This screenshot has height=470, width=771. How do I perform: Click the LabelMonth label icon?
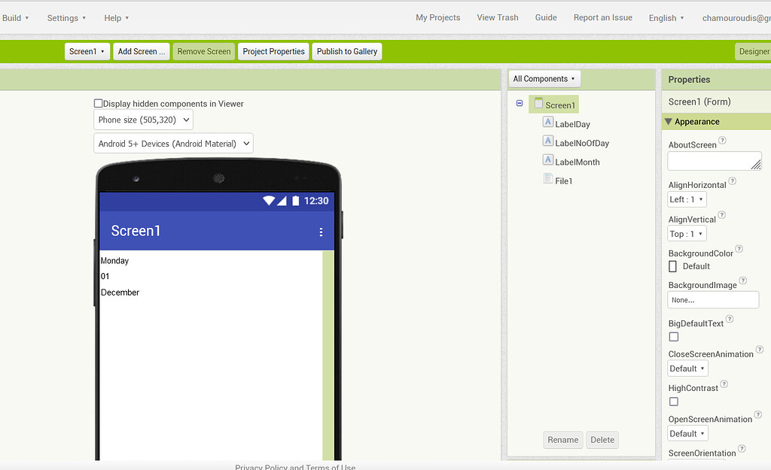[x=548, y=161]
